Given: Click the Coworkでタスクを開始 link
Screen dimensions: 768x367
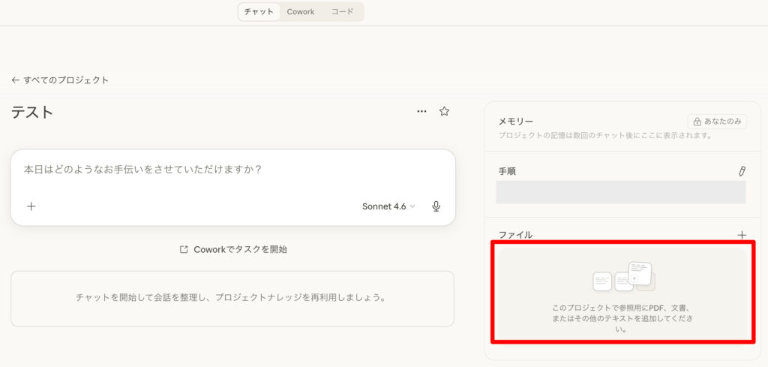Looking at the screenshot, I should coord(240,249).
